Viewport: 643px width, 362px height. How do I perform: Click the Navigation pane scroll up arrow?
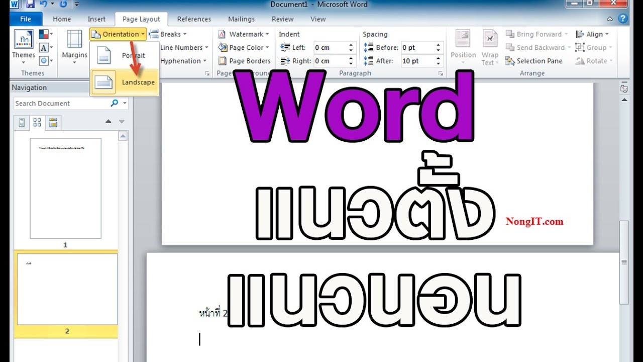pyautogui.click(x=123, y=136)
